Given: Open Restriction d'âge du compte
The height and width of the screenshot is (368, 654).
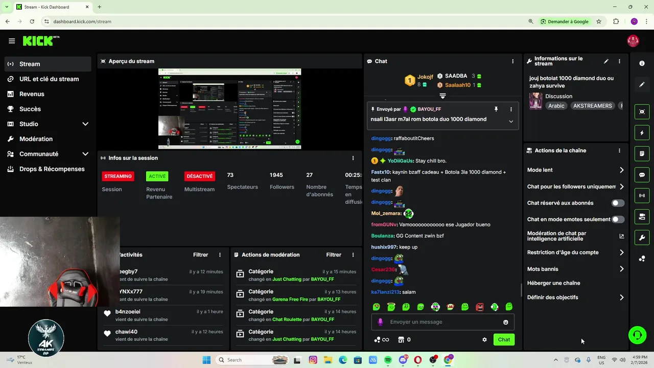Looking at the screenshot, I should tap(576, 252).
